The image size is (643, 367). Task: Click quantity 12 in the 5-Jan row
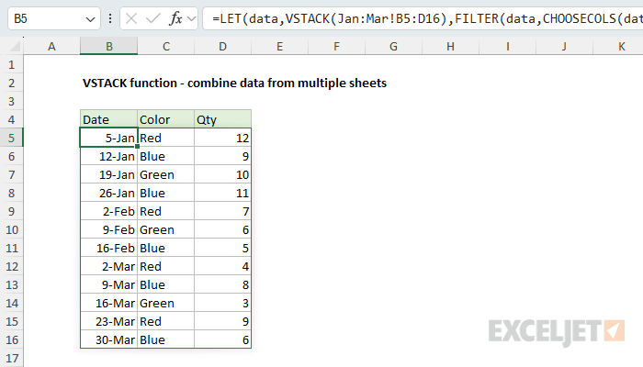[x=222, y=138]
